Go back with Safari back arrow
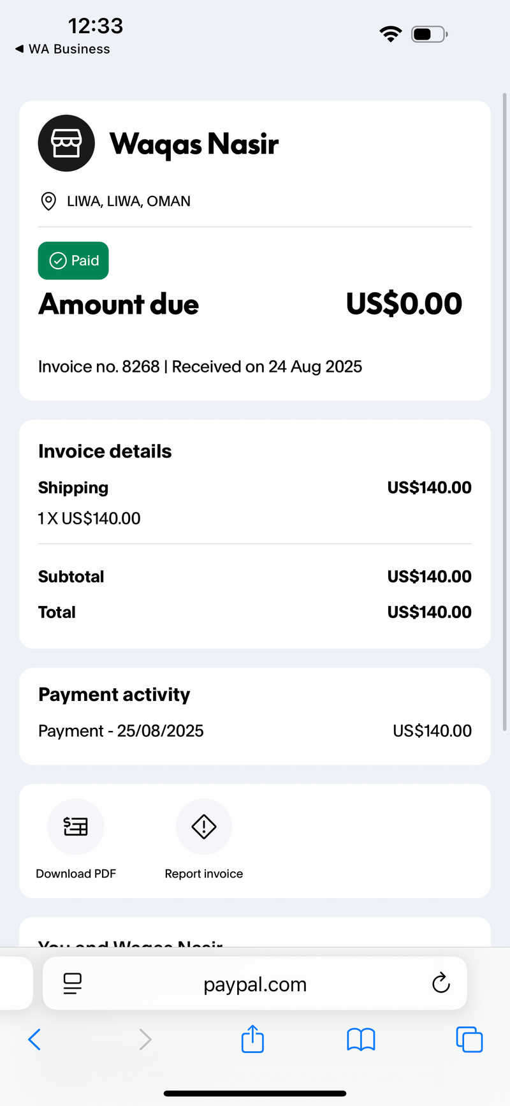This screenshot has width=510, height=1106. pyautogui.click(x=34, y=1039)
